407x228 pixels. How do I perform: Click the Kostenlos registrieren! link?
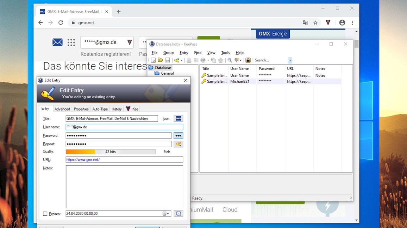point(105,54)
